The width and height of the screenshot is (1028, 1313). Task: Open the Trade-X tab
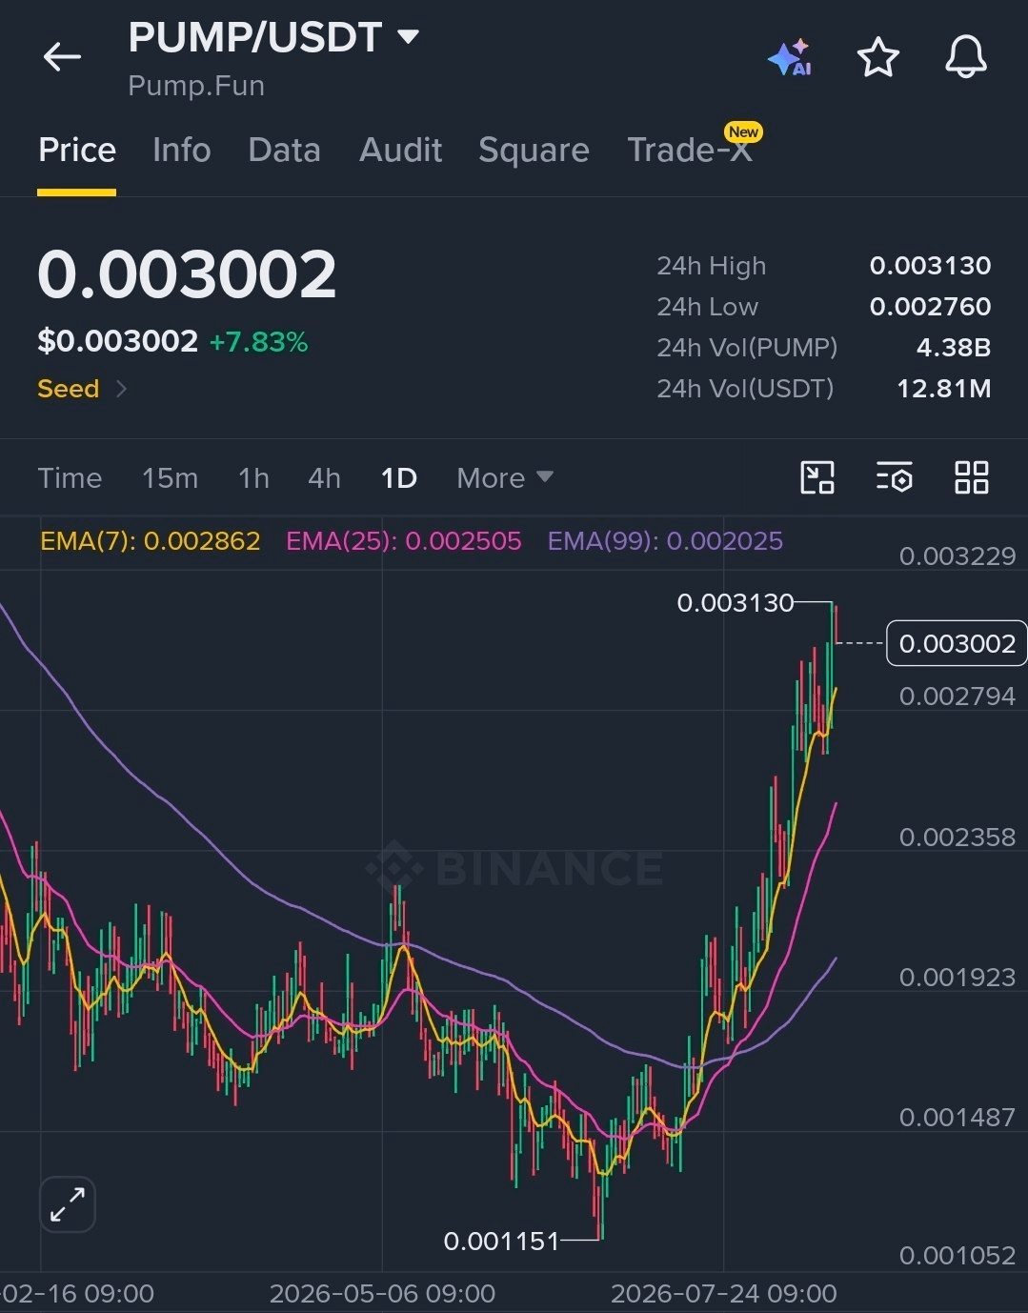[x=690, y=151]
